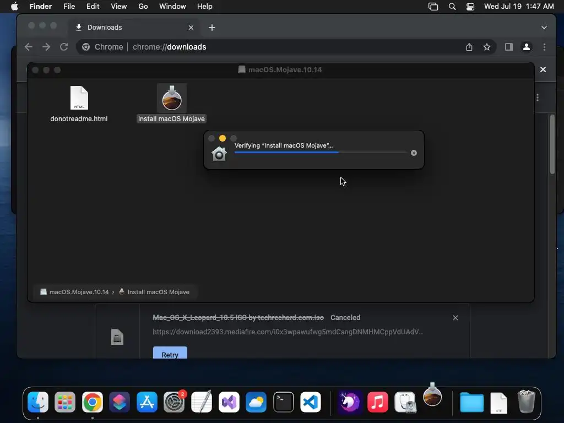Open the Chrome profile avatar
The image size is (564, 423).
pyautogui.click(x=526, y=47)
